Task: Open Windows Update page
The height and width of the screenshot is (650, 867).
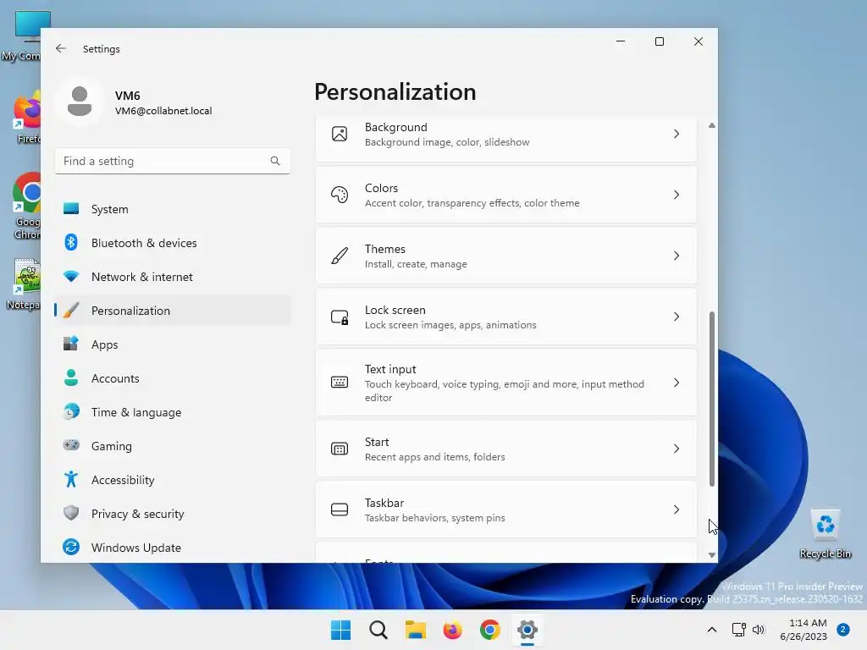Action: point(173,548)
